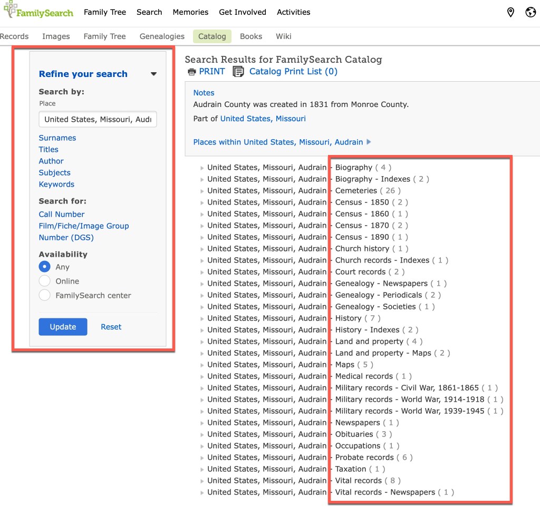Expand Places within United States, Missouri, Audrain
The image size is (540, 514).
click(x=369, y=142)
